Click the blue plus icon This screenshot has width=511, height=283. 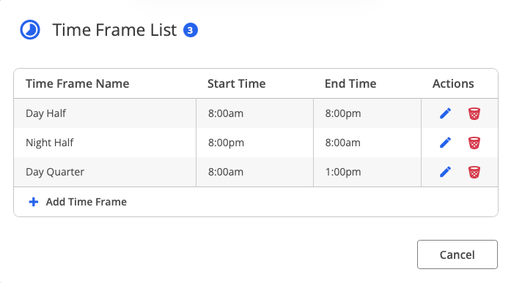tap(33, 202)
